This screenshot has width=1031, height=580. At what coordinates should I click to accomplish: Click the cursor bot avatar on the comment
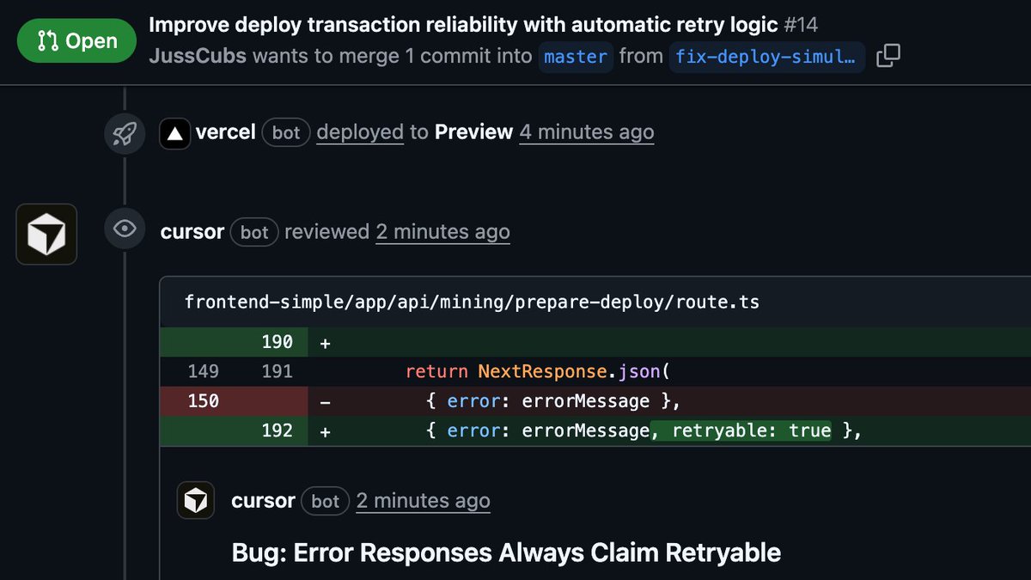point(196,500)
